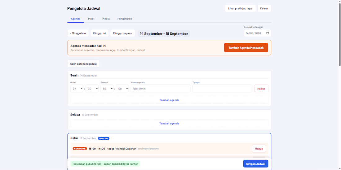Open the Pengaturan tab
The width and height of the screenshot is (341, 170).
click(125, 19)
